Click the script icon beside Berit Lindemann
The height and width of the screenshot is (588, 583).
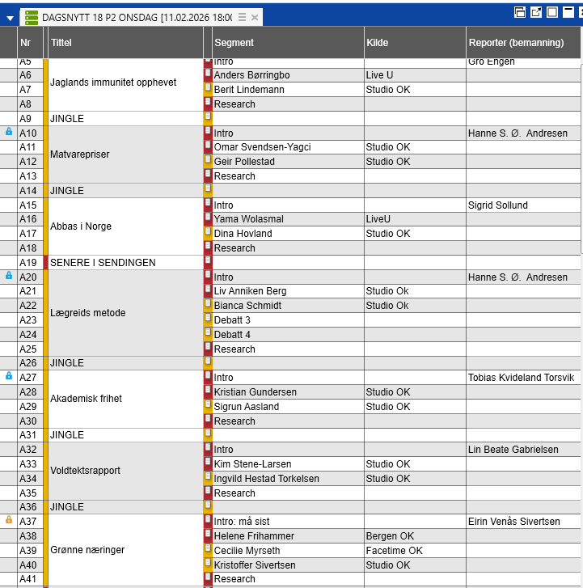(208, 89)
